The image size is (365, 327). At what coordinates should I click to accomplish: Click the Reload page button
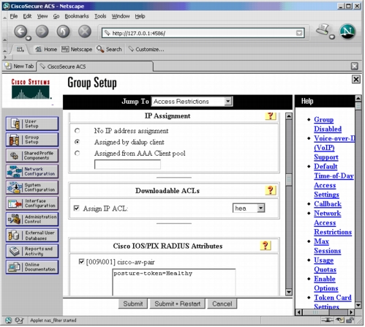64,31
